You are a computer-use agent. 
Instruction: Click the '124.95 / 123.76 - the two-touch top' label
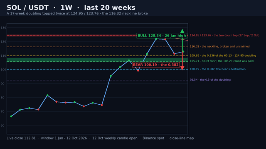[x=224, y=35]
